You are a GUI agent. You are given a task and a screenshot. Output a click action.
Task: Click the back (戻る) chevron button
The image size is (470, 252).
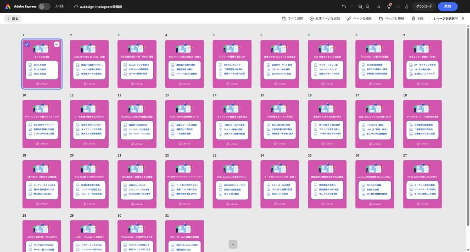coord(12,18)
